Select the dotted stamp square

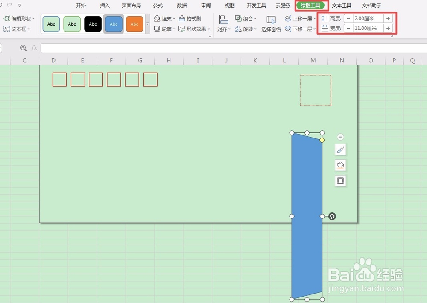pos(316,90)
